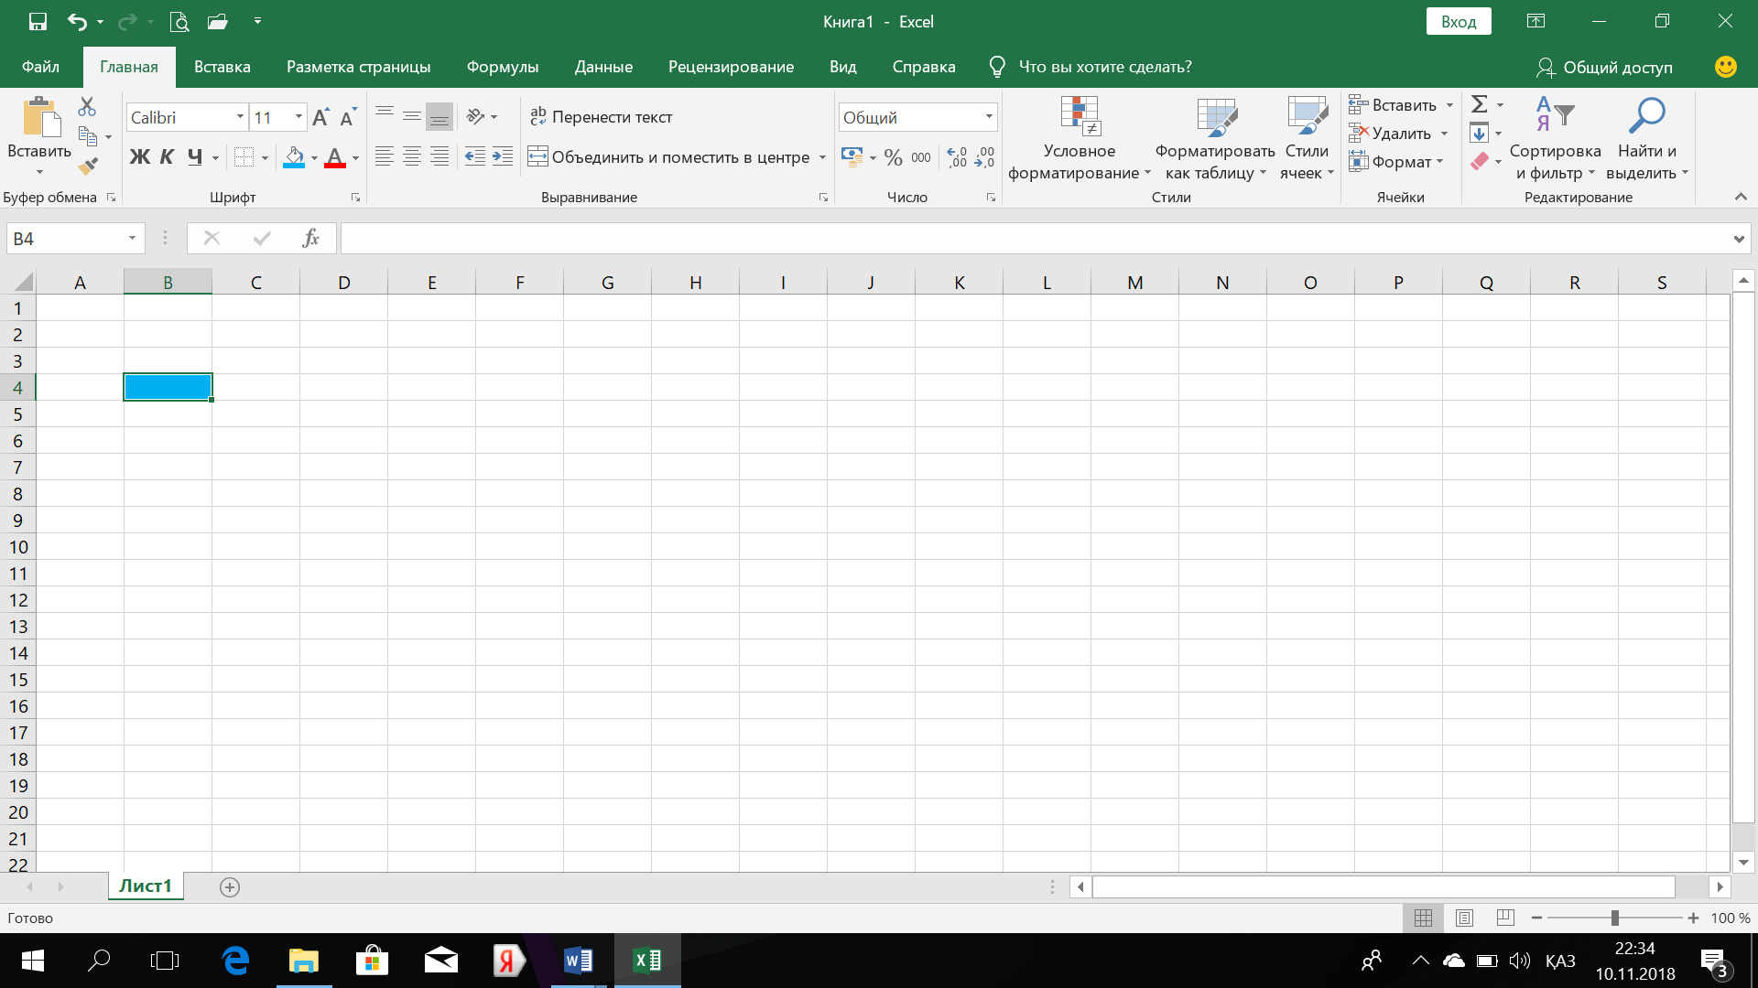Open the Формулы ribbon tab

[x=502, y=67]
